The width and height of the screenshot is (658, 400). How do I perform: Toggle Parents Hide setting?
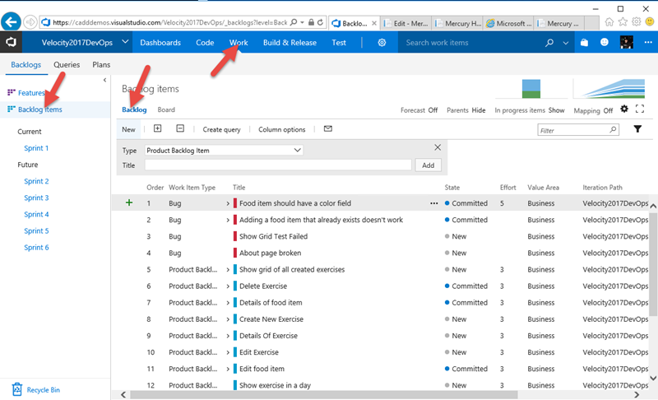pos(466,110)
